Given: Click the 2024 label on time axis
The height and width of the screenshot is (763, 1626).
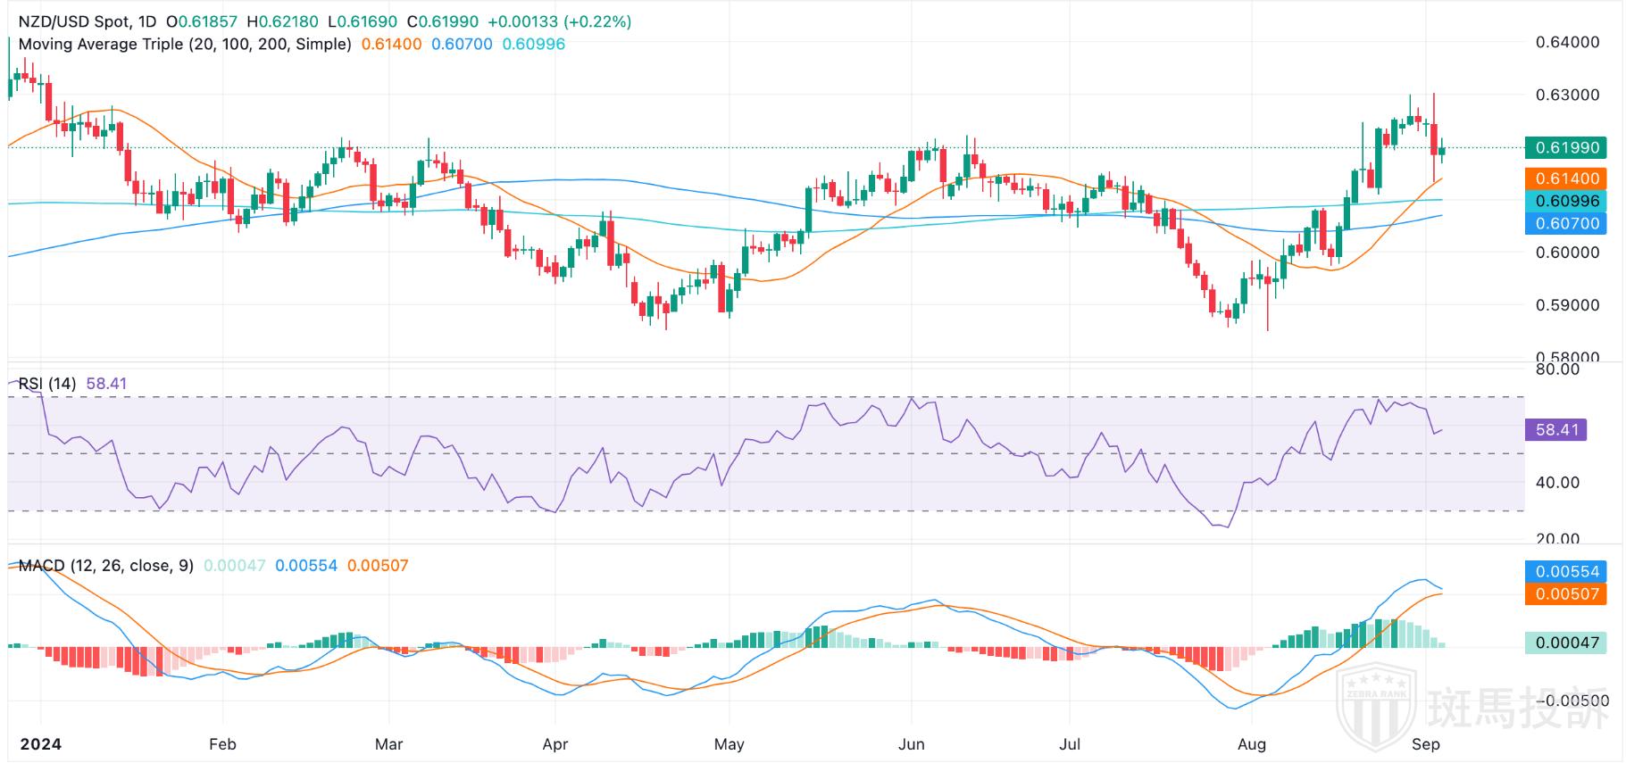Looking at the screenshot, I should pos(40,744).
